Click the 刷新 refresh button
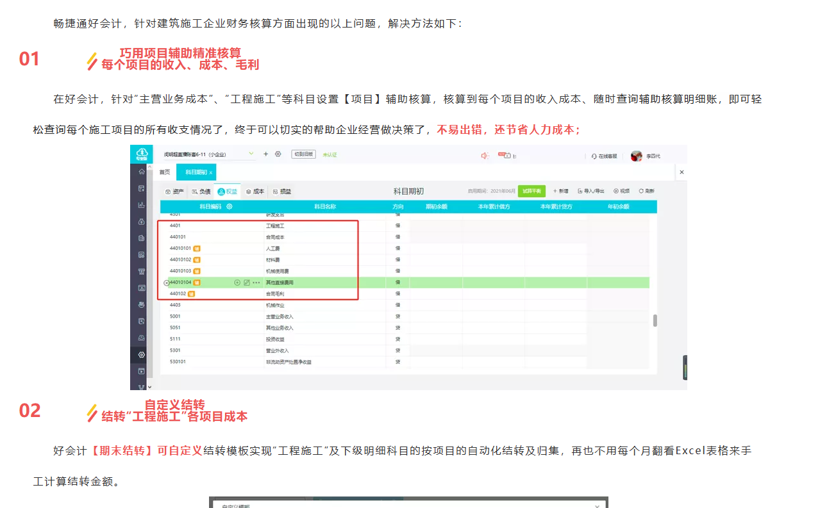 click(646, 191)
